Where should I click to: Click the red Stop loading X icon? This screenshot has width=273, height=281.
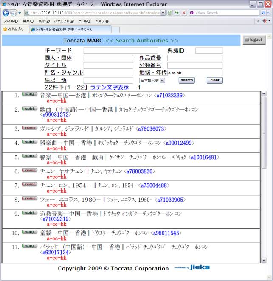tap(184, 13)
